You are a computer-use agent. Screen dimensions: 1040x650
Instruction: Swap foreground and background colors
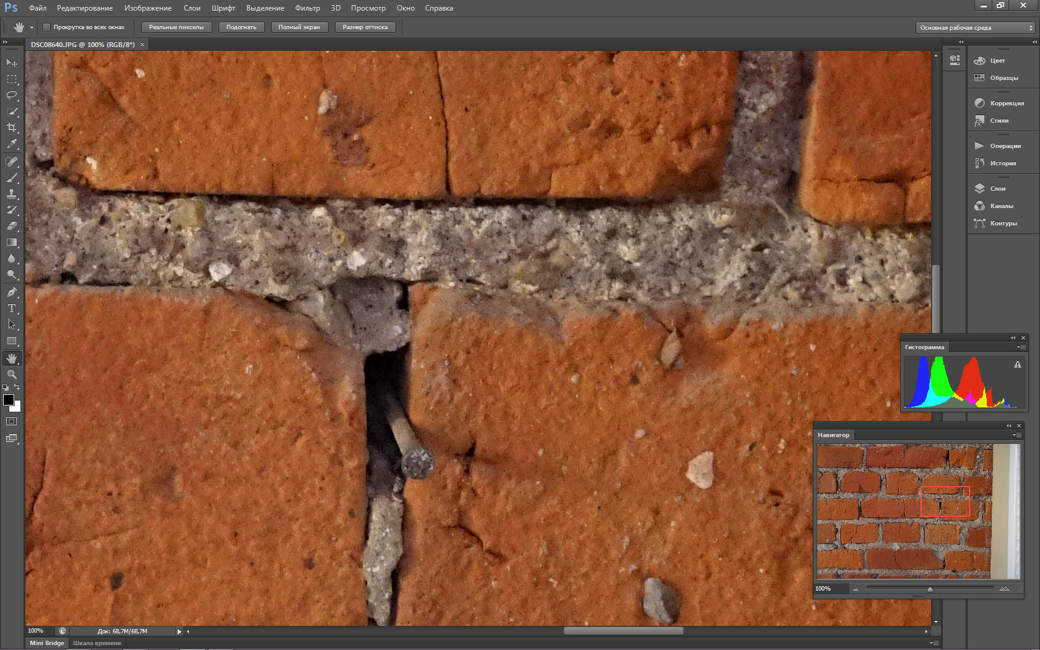coord(17,388)
